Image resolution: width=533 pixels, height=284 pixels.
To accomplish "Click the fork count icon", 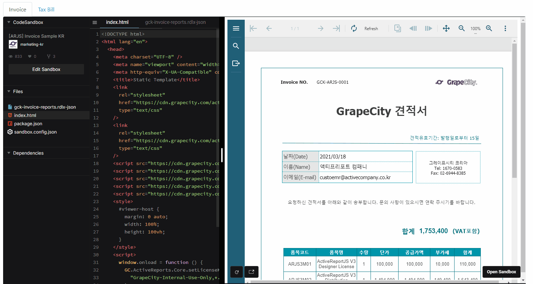I will click(x=49, y=56).
